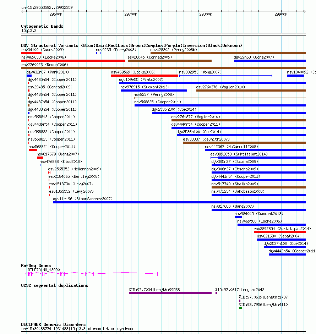Select esv1513730 (Levy2007) variant
The width and height of the screenshot is (316, 334).
pyautogui.click(x=49, y=187)
